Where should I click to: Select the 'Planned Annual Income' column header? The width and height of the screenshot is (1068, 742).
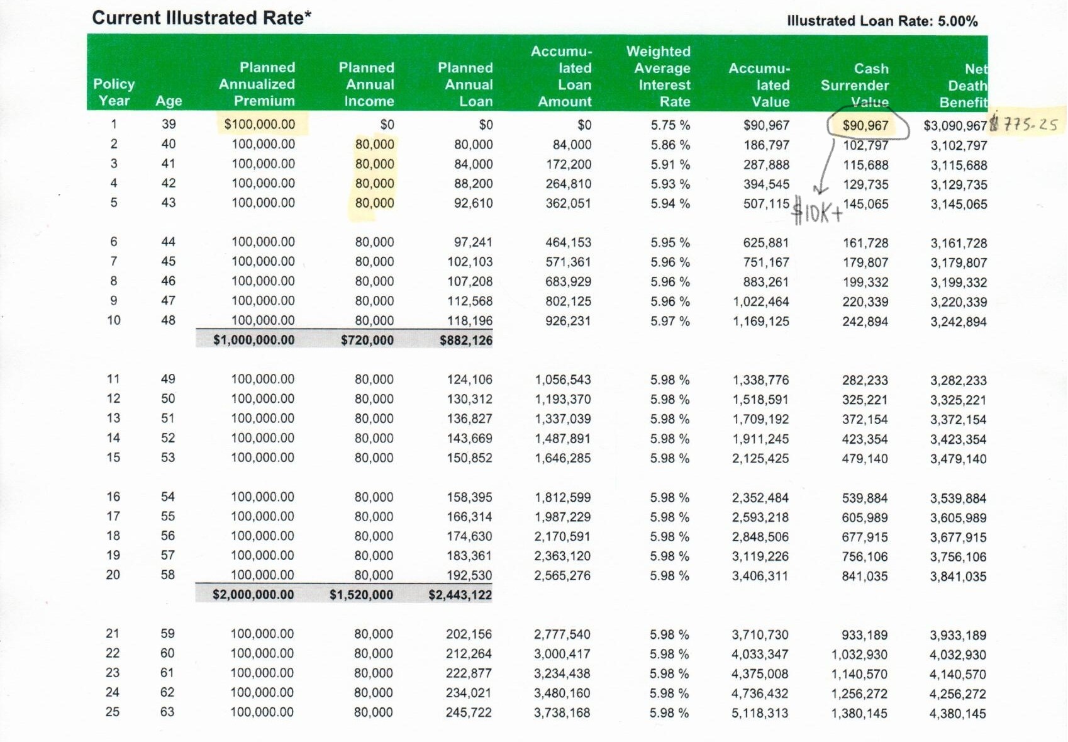(368, 84)
